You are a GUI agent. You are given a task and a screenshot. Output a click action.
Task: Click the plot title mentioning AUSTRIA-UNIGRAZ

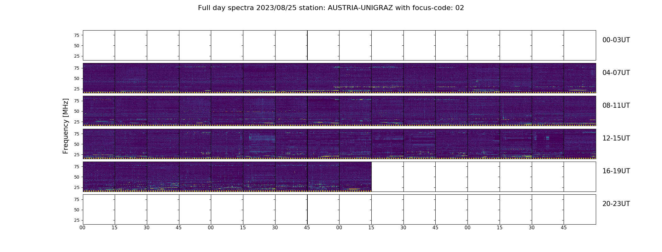[x=331, y=8]
